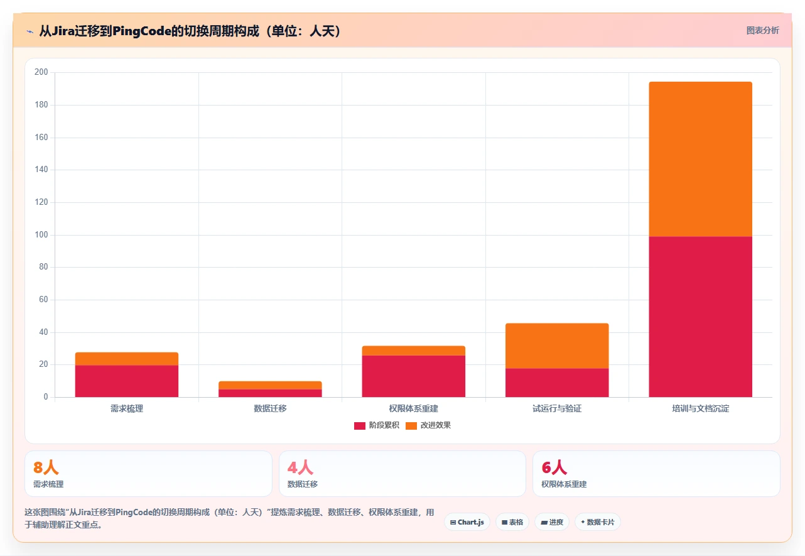Click the orange segment of the 试运行与验证 bar
This screenshot has width=805, height=556.
(557, 346)
